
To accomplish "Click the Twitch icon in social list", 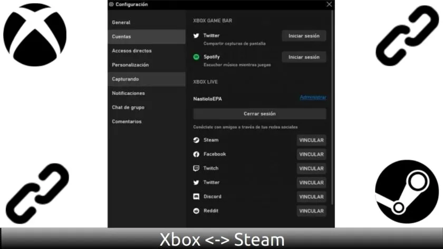I will coord(196,168).
